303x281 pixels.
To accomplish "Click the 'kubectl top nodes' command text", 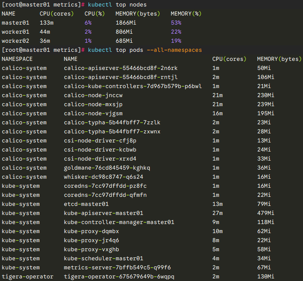I will pos(117,5).
